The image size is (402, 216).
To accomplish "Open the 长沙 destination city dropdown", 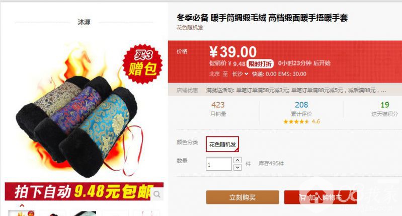I will tap(240, 74).
